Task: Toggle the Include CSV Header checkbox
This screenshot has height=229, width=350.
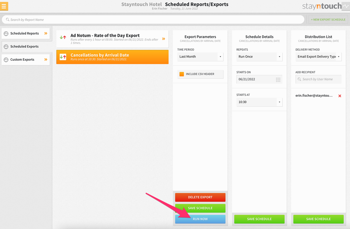Action: (182, 74)
